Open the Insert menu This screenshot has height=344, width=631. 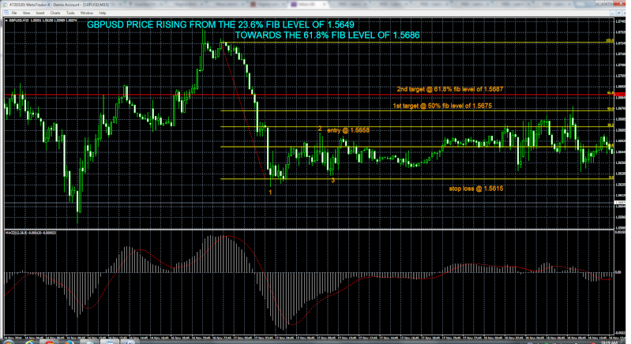40,13
